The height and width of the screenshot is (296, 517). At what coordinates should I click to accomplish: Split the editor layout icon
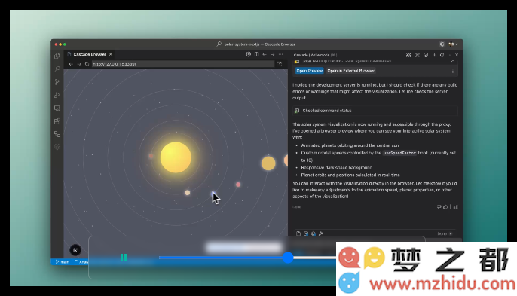[256, 54]
